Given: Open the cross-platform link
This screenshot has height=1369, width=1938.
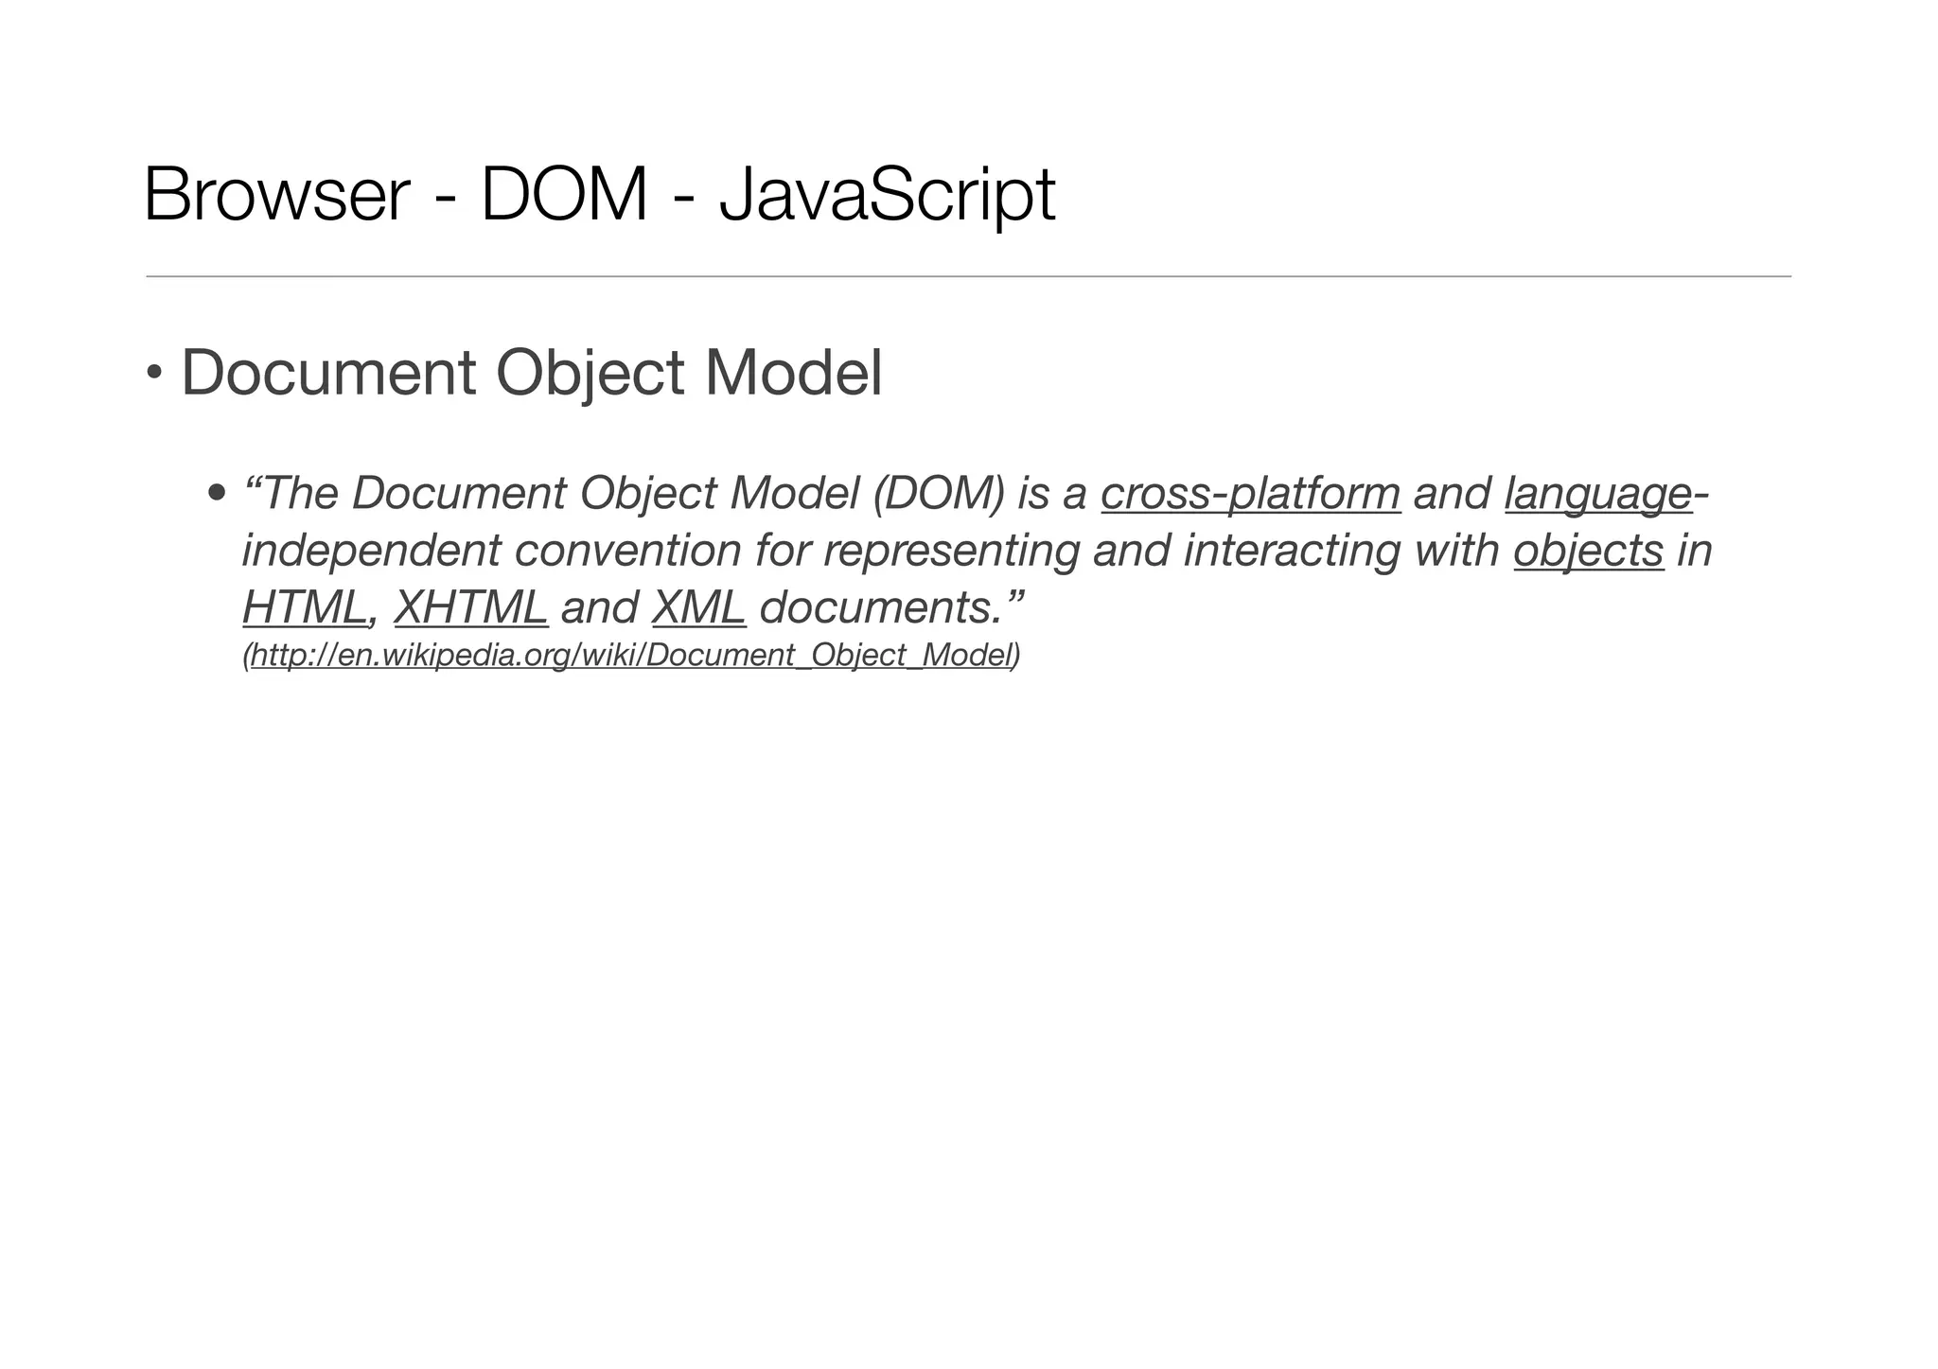Looking at the screenshot, I should [1250, 494].
